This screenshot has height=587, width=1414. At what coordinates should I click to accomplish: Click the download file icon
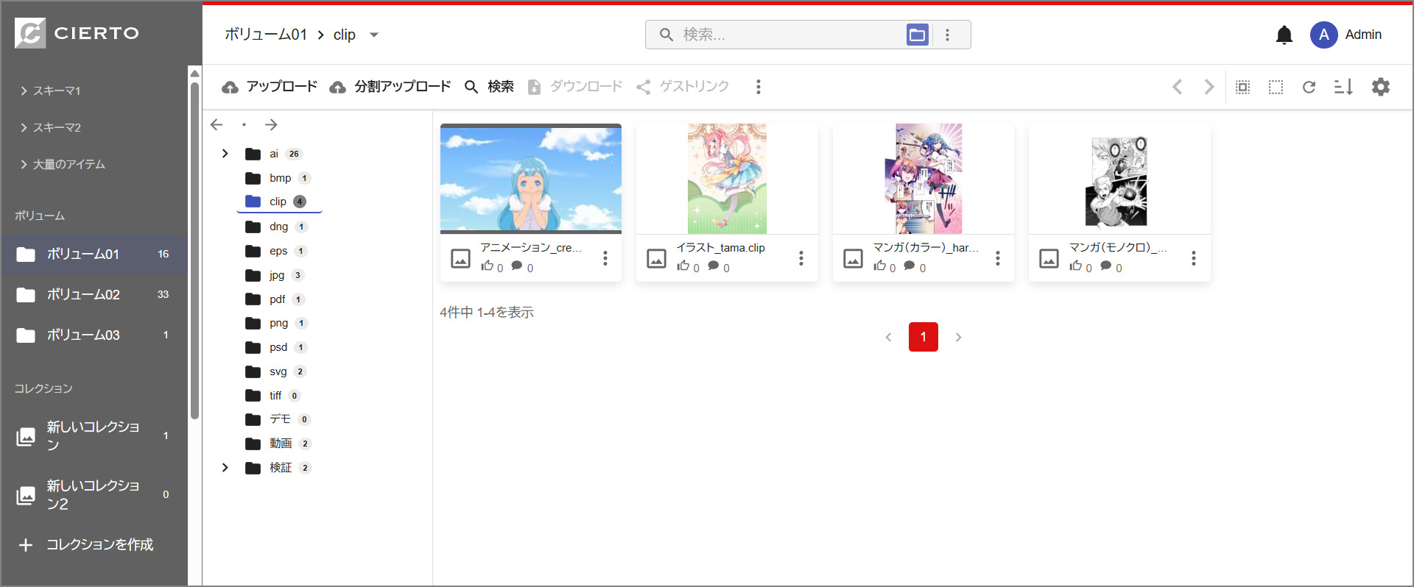point(535,87)
